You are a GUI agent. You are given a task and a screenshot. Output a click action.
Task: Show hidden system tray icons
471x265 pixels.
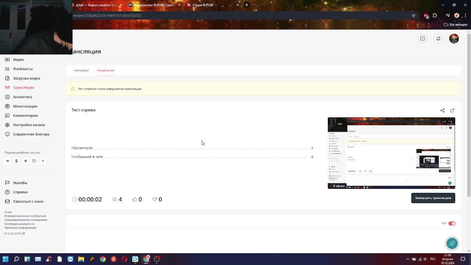[408, 259]
